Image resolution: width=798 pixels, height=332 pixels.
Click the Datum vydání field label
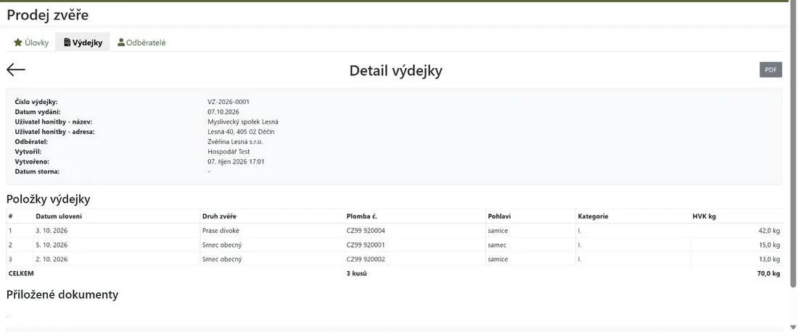pos(38,111)
